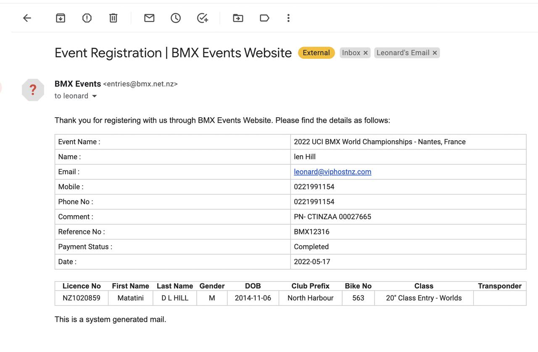The image size is (538, 352).
Task: Remove the Inbox label from the email
Action: coord(366,53)
